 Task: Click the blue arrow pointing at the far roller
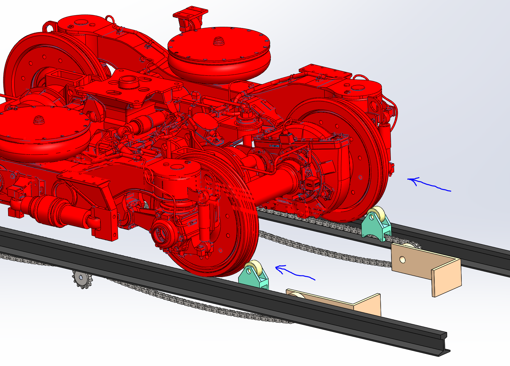point(429,185)
